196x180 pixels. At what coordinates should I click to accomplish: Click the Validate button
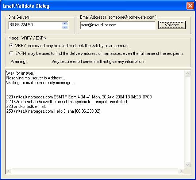click(x=172, y=25)
